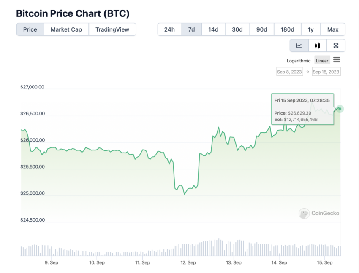Viewport: 359px width, 273px height.
Task: Select Logarithmic scale
Action: (x=299, y=61)
